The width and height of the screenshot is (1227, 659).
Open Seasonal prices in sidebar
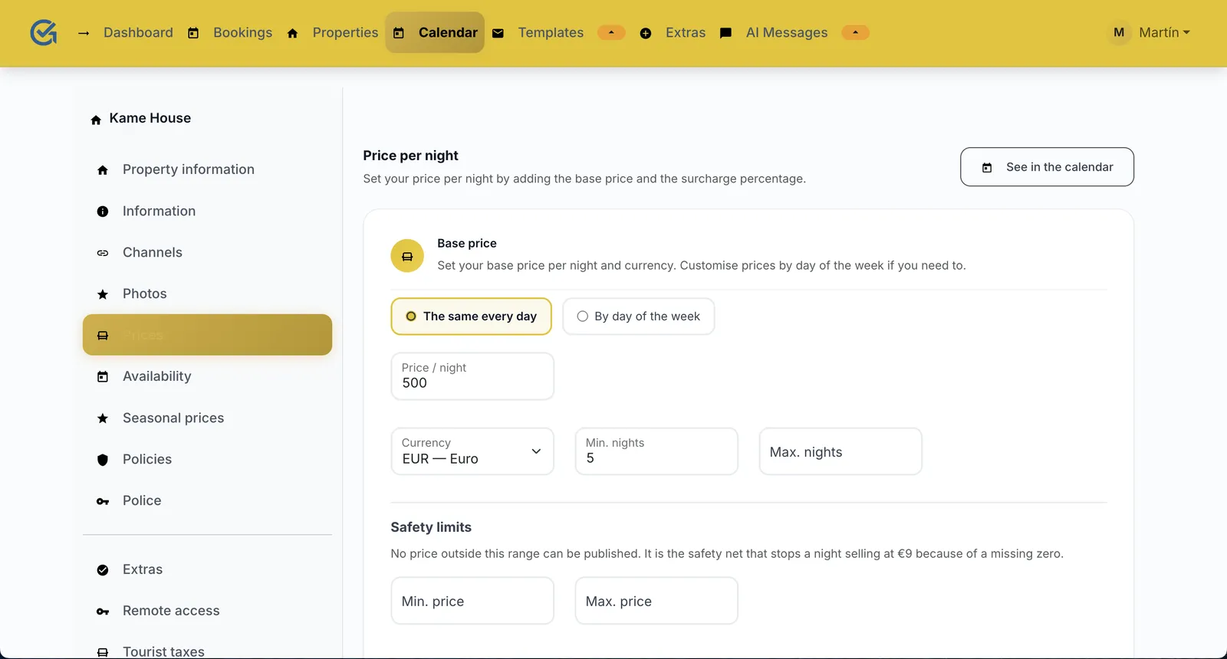point(207,418)
